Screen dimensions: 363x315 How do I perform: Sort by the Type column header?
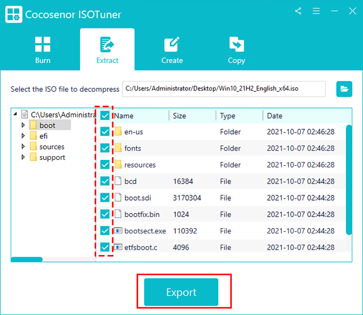pos(227,116)
